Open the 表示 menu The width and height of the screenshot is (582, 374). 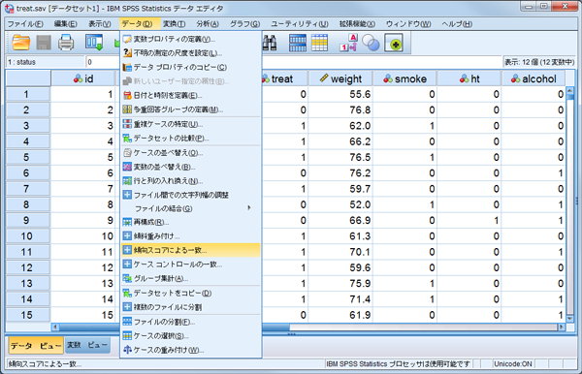point(100,24)
